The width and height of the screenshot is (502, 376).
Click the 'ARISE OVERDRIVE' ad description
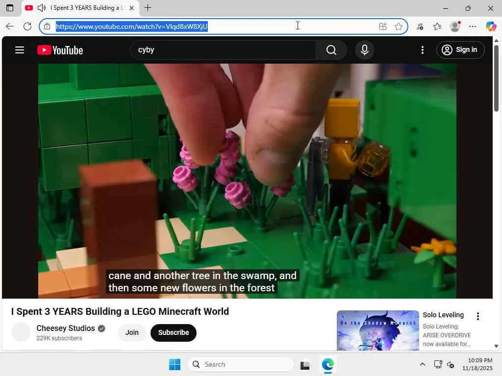coord(447,335)
